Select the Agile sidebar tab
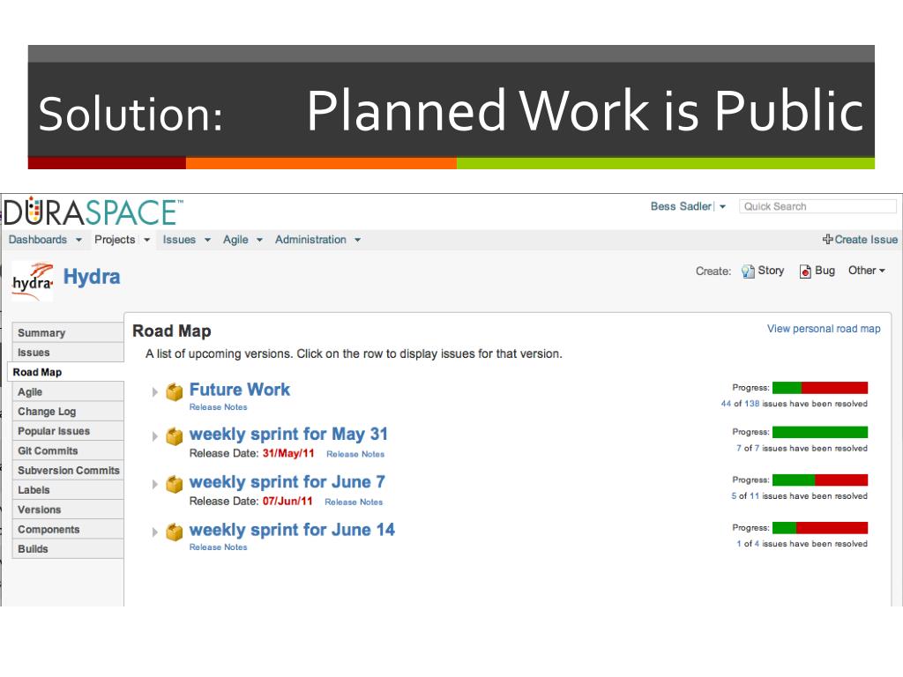Viewport: 903px width, 677px height. [x=68, y=391]
